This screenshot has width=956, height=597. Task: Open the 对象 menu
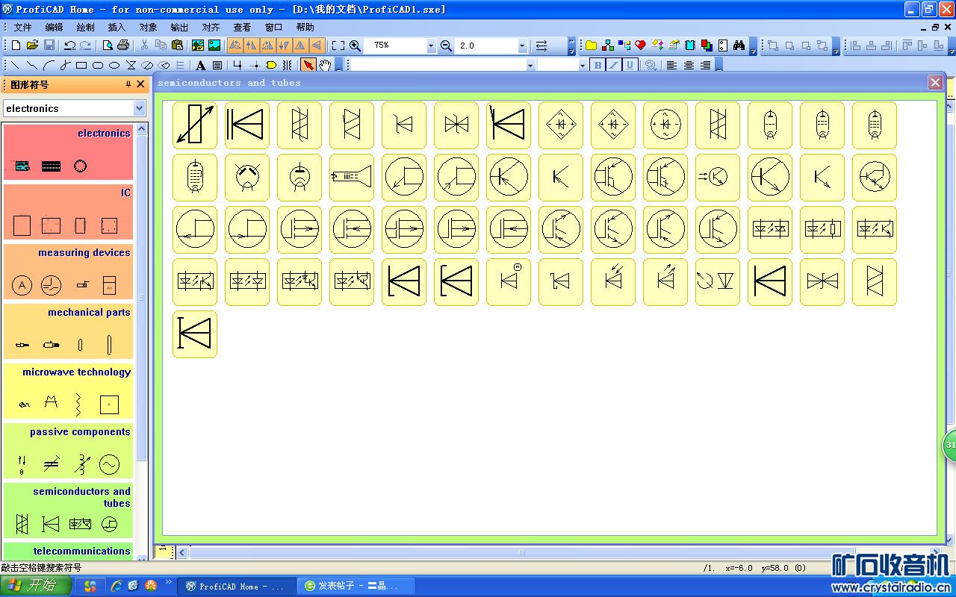(148, 27)
